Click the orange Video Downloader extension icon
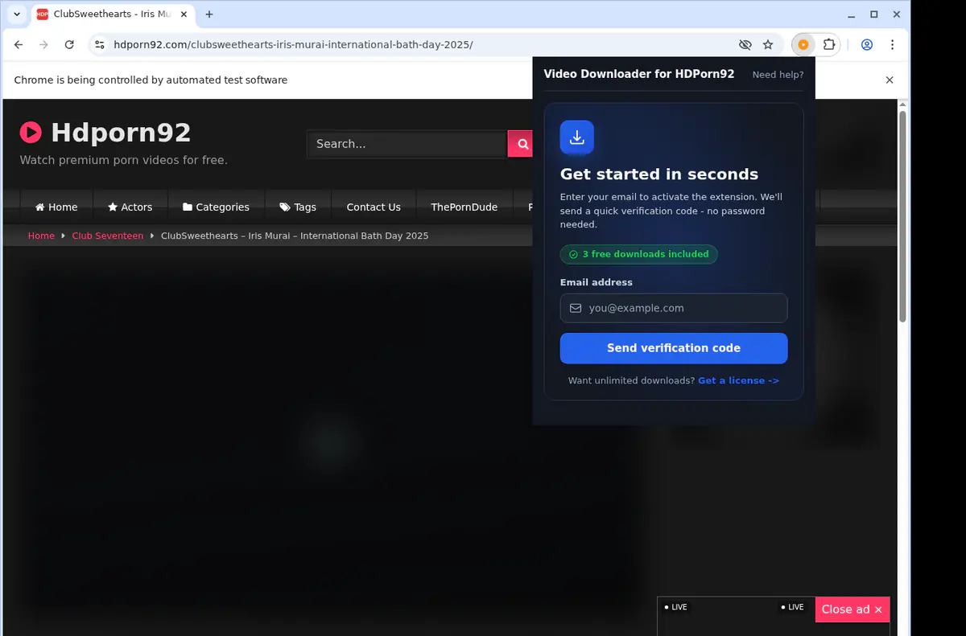Viewport: 966px width, 636px height. click(803, 45)
